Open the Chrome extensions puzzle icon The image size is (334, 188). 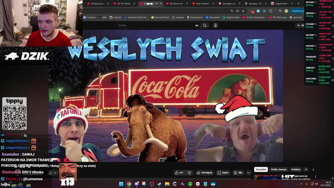coord(271,11)
